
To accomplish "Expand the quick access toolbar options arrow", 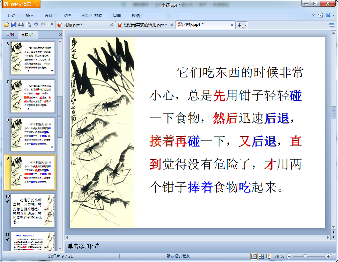I will pyautogui.click(x=52, y=25).
